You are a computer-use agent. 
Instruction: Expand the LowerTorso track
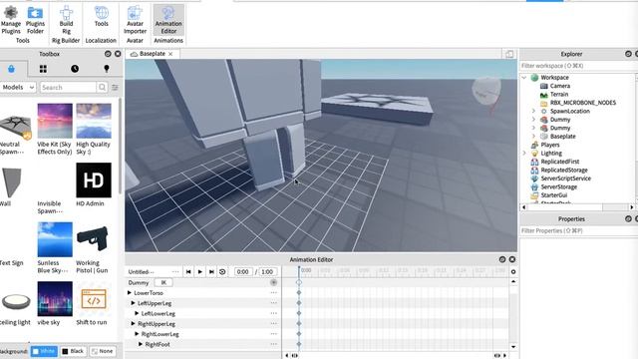[x=130, y=293]
